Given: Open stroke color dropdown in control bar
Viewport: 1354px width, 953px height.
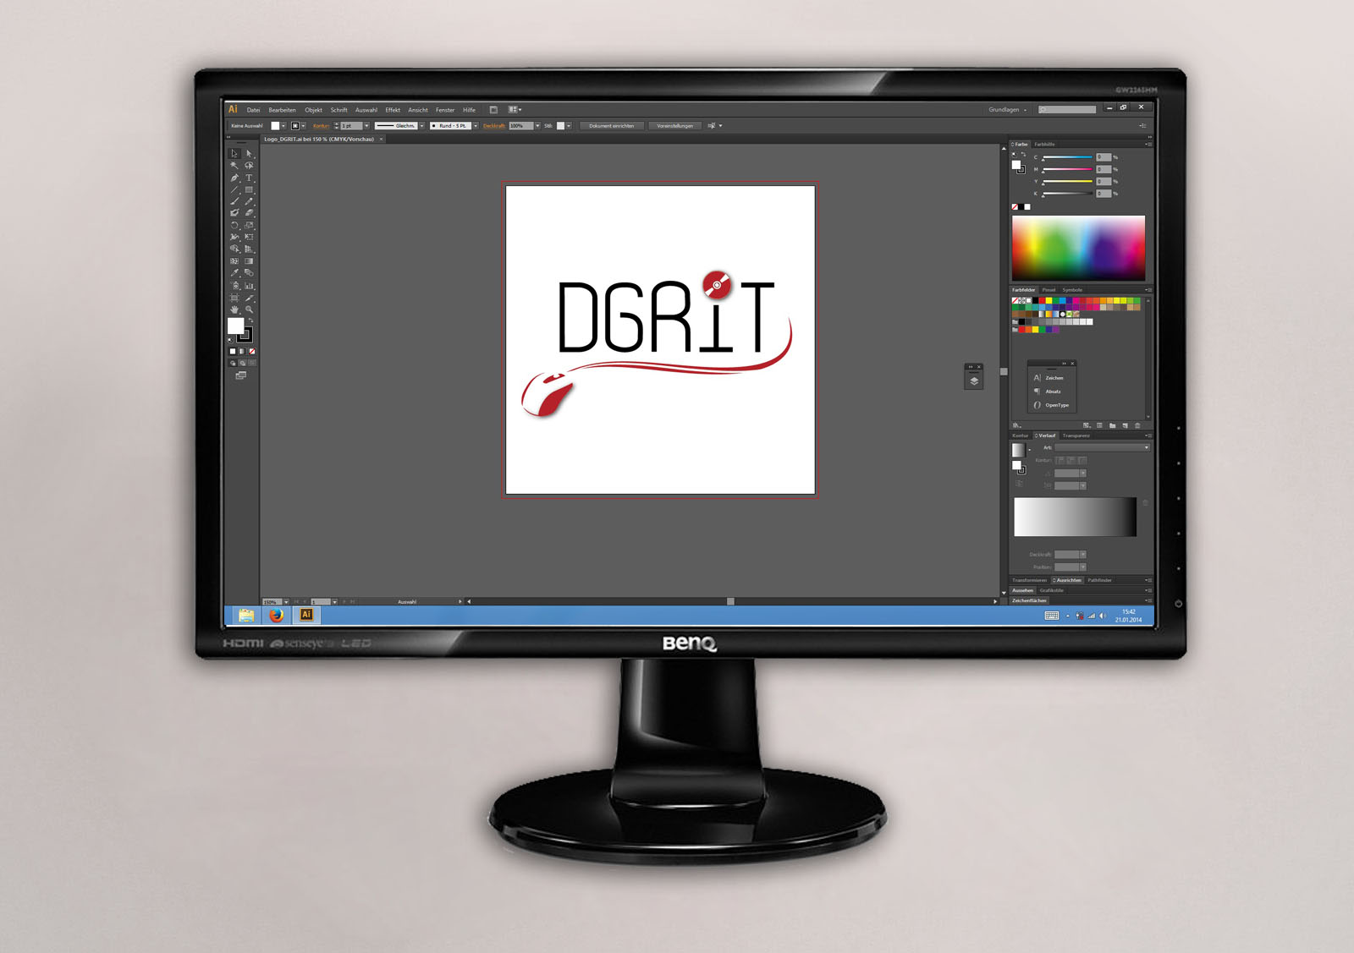Looking at the screenshot, I should pos(303,126).
